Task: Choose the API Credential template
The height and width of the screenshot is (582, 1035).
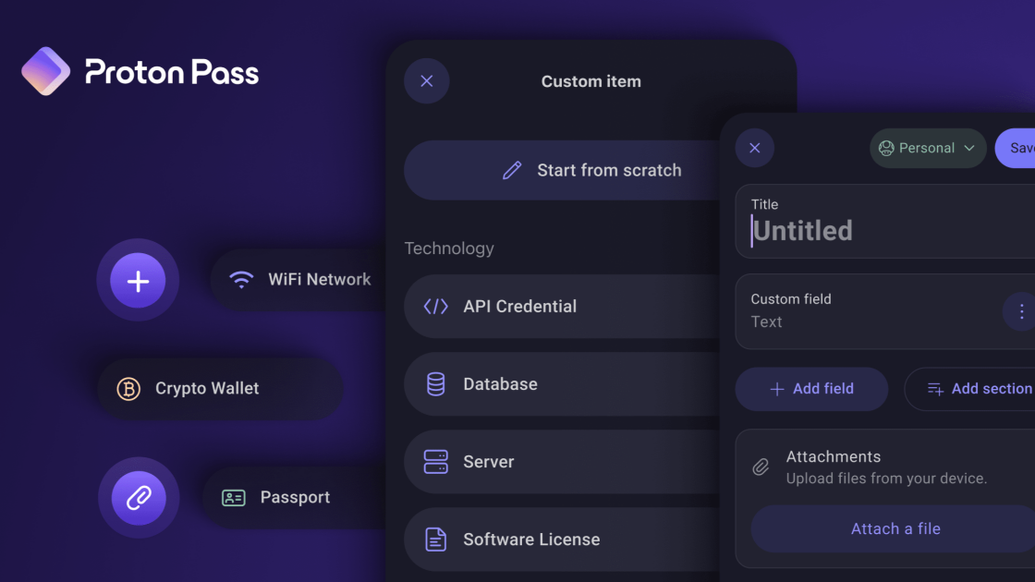Action: click(562, 306)
